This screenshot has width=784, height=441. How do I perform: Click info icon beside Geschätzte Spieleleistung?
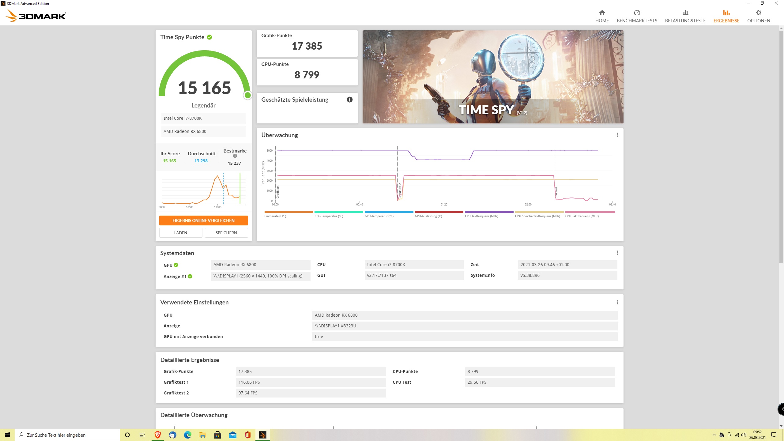349,100
